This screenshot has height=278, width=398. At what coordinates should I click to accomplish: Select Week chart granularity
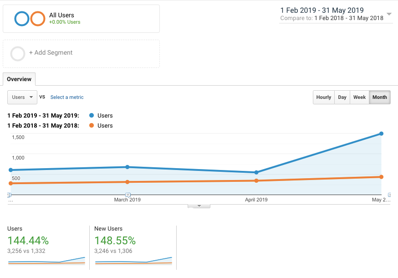pyautogui.click(x=359, y=98)
